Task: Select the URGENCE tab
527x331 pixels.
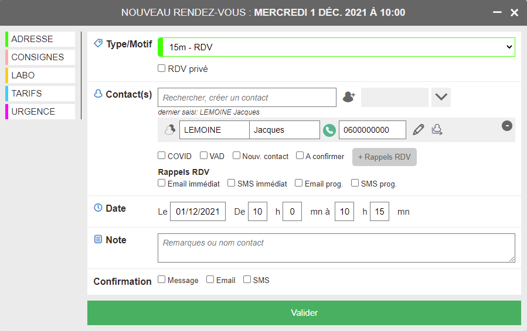Action: 40,112
